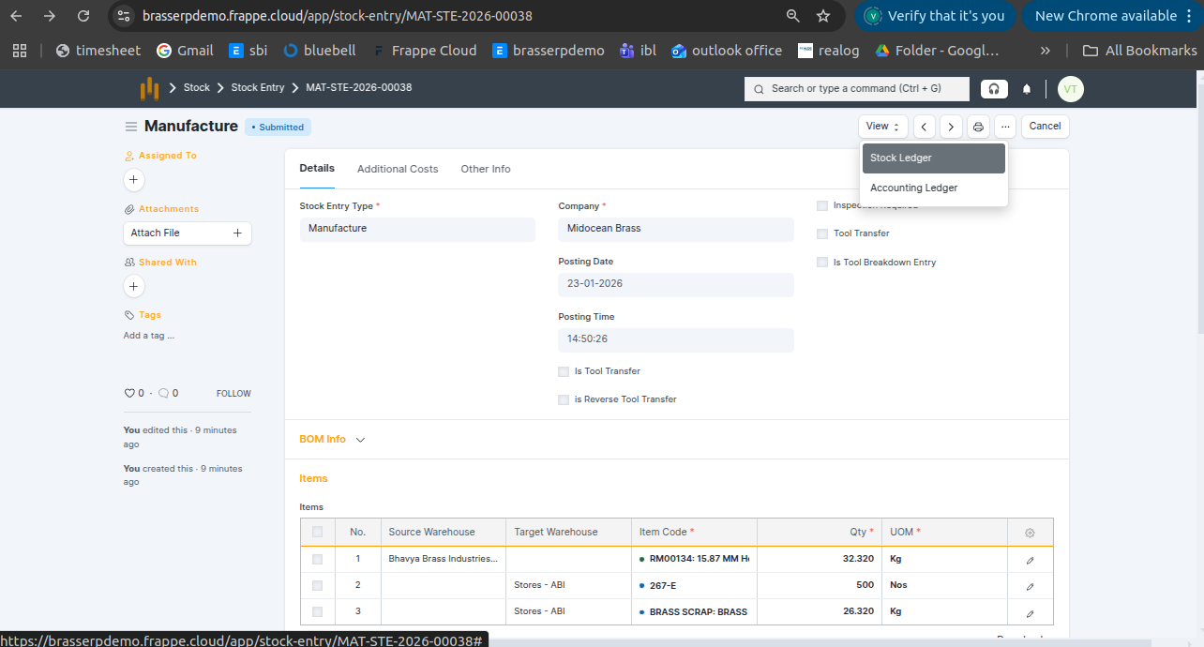Print the stock entry using printer icon
This screenshot has height=647, width=1204.
978,127
